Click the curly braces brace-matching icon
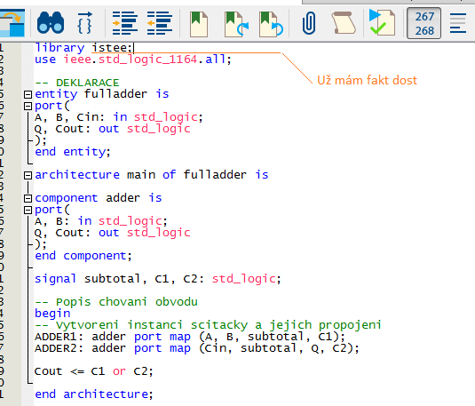This screenshot has width=475, height=406. [x=84, y=23]
